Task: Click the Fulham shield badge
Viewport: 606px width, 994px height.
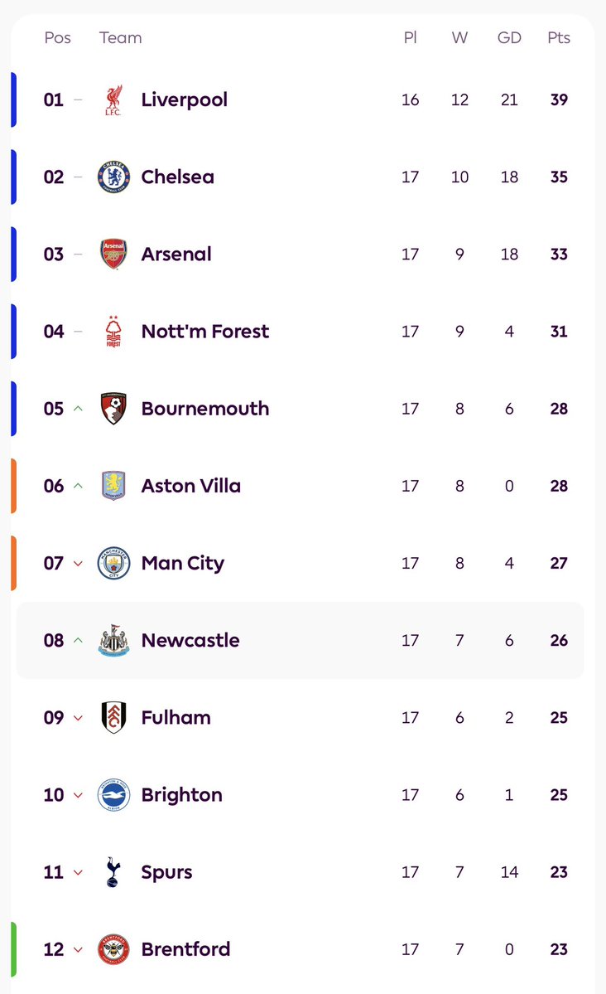Action: point(113,718)
